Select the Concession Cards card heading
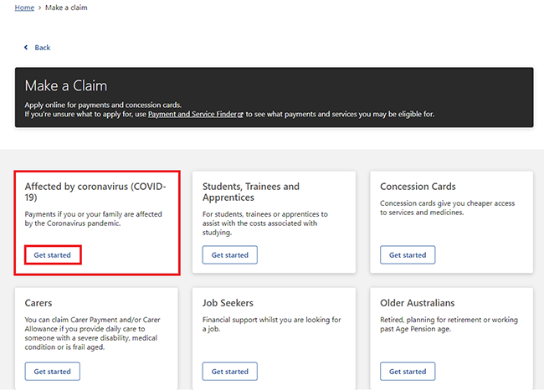This screenshot has height=390, width=544. click(418, 187)
